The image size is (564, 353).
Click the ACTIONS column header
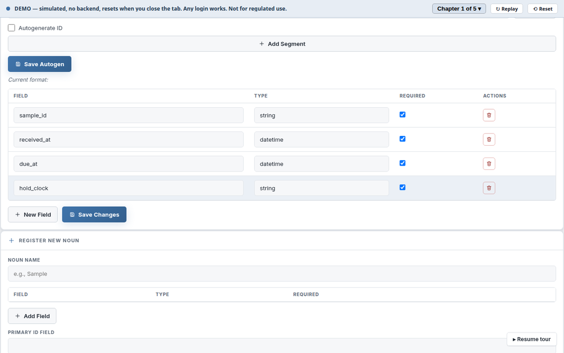pos(495,96)
